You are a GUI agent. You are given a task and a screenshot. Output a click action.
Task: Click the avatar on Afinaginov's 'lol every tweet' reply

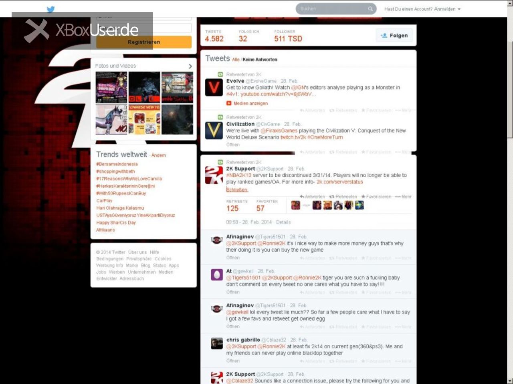click(x=217, y=309)
